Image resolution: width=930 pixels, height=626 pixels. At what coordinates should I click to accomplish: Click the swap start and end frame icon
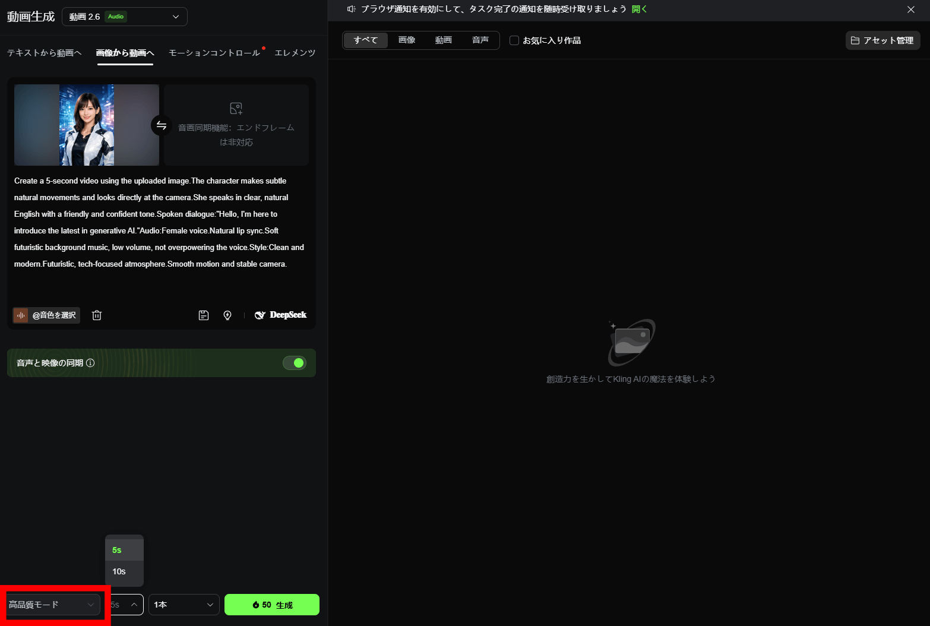tap(161, 125)
